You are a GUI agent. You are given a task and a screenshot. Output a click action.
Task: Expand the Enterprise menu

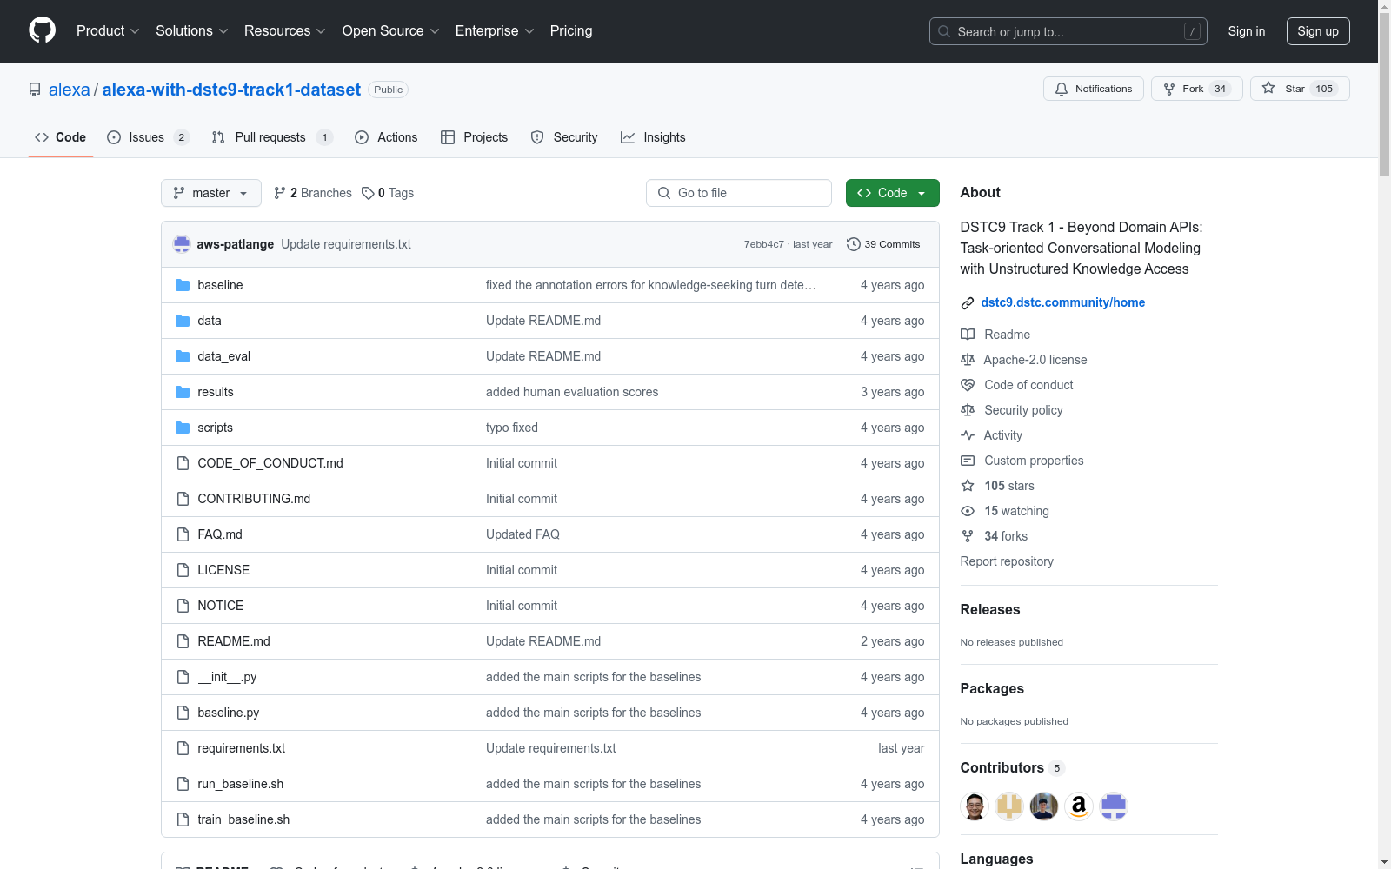[495, 31]
